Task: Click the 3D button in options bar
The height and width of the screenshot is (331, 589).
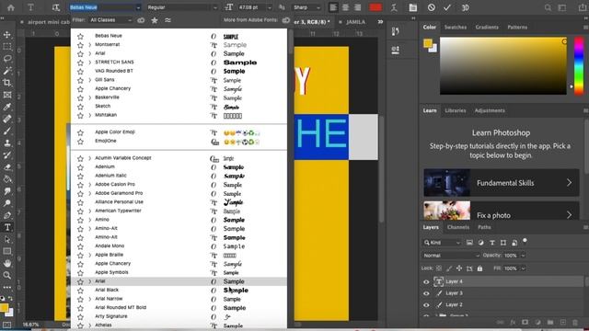Action: [x=465, y=7]
